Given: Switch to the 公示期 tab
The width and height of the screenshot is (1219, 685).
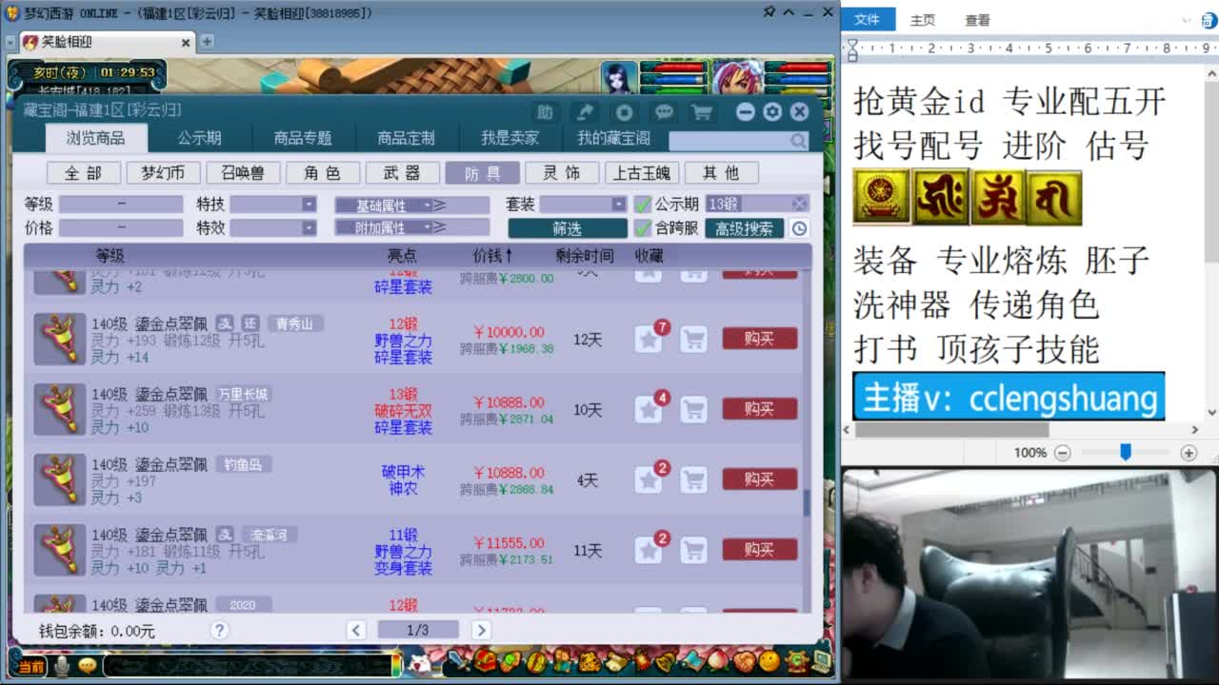Looking at the screenshot, I should click(199, 138).
